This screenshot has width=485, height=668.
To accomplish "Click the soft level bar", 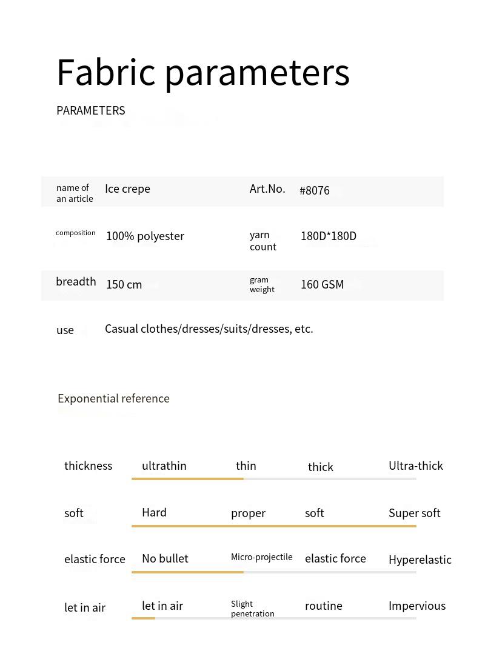I will click(273, 526).
